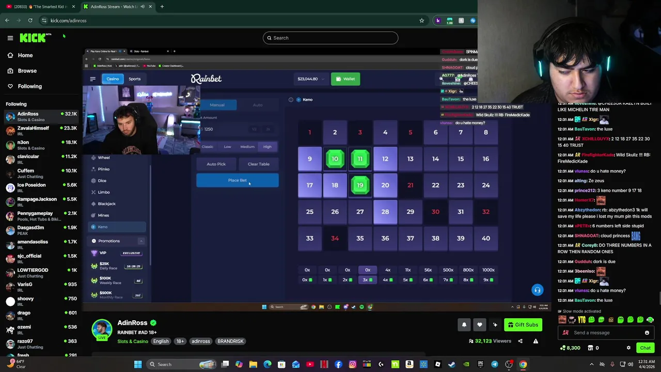Show hidden system tray icons
The width and height of the screenshot is (661, 372).
click(592, 364)
